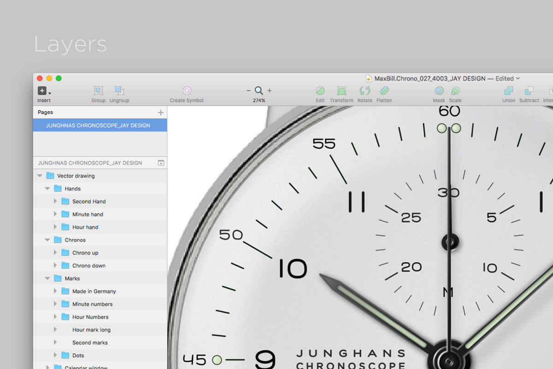Viewport: 553px width, 369px height.
Task: Click the 274% zoom value
Action: [259, 101]
